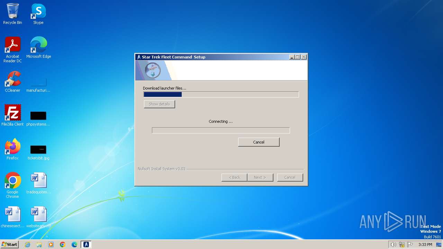Click the Show desktop button
The height and width of the screenshot is (249, 443).
[439, 245]
